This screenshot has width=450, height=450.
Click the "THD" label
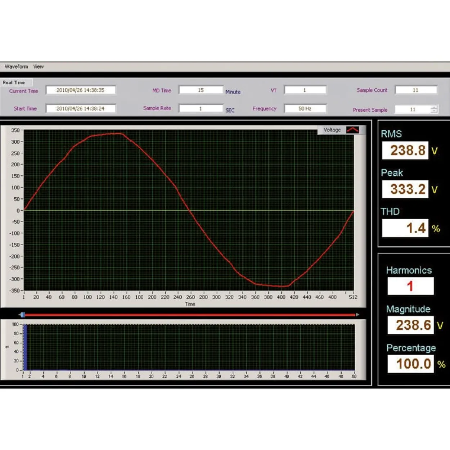[390, 211]
